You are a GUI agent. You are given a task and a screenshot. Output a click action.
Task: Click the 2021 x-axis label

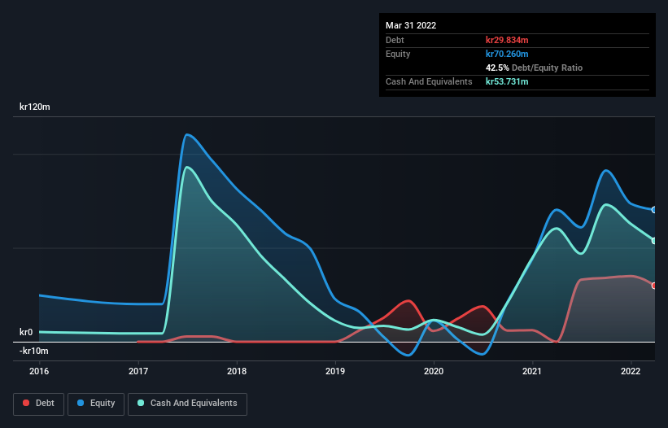click(x=532, y=371)
